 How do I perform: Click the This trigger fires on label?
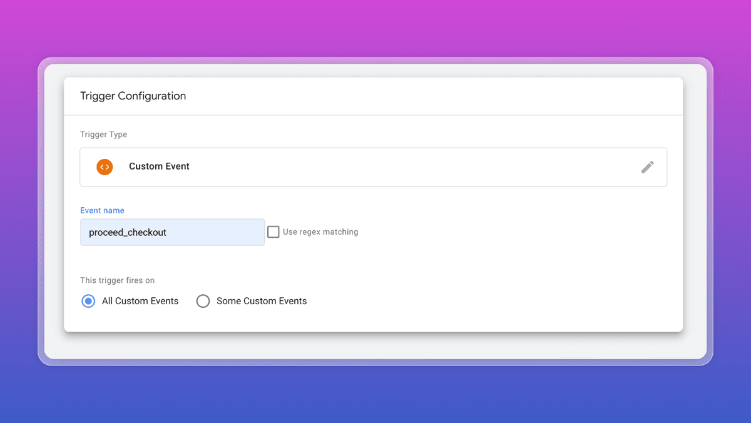click(x=118, y=280)
